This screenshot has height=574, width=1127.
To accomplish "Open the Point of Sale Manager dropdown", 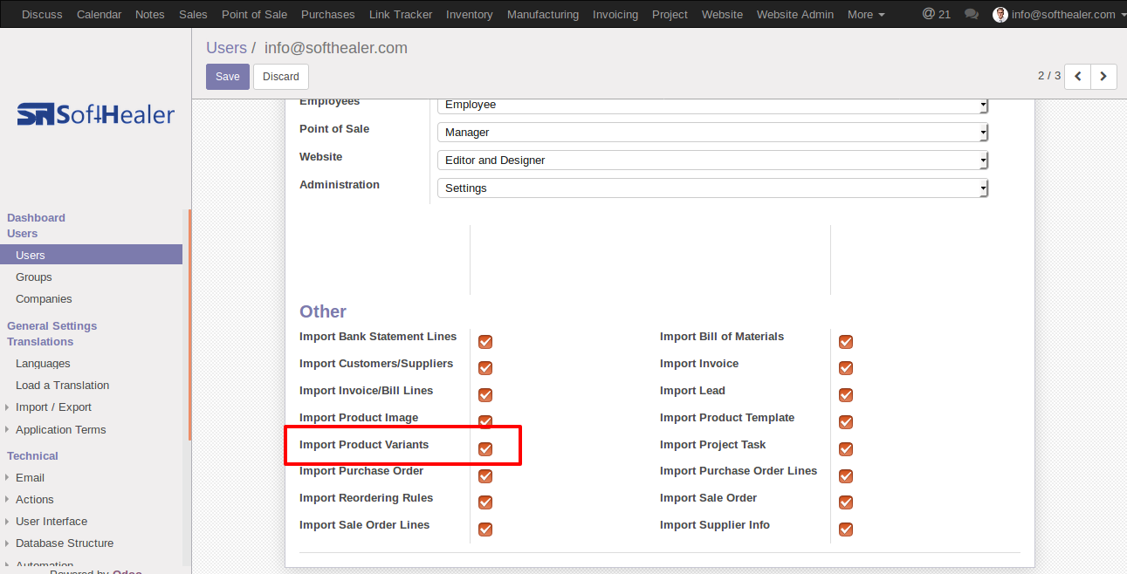I will pos(712,133).
